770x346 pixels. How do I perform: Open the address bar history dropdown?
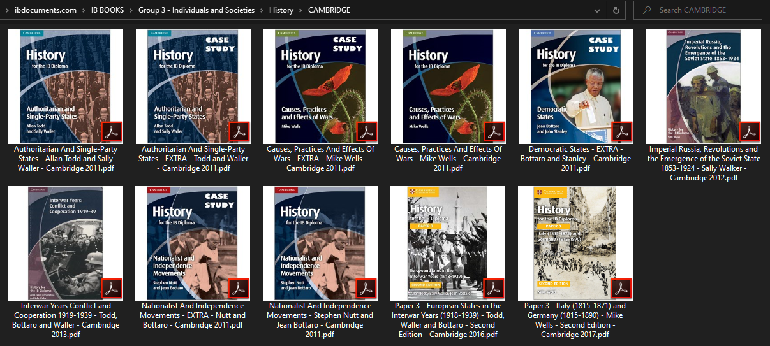[x=597, y=10]
